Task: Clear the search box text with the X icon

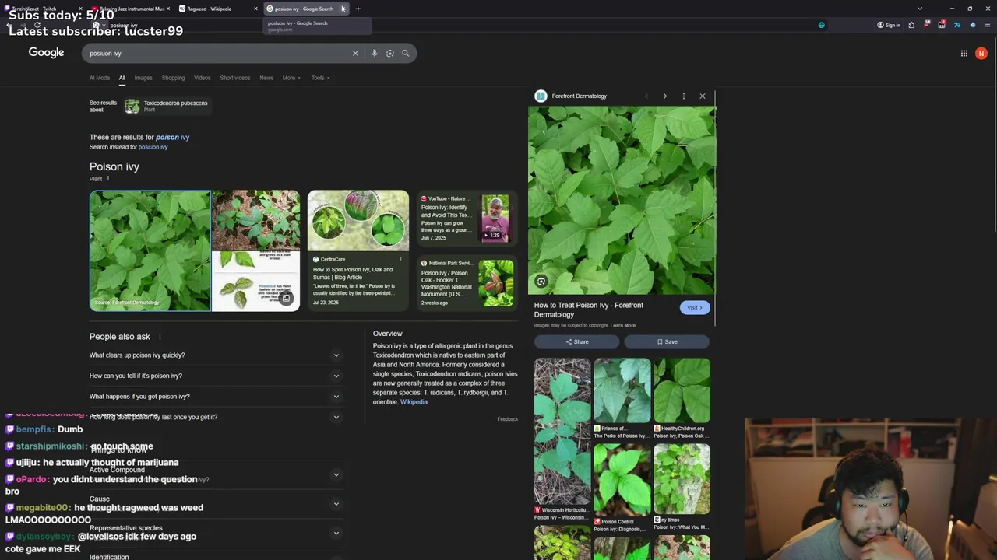Action: [355, 53]
